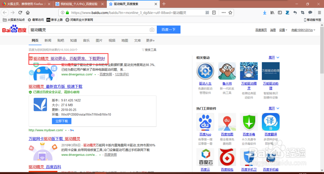Click the 百度一下 search button
This screenshot has height=174, width=324.
168,29
